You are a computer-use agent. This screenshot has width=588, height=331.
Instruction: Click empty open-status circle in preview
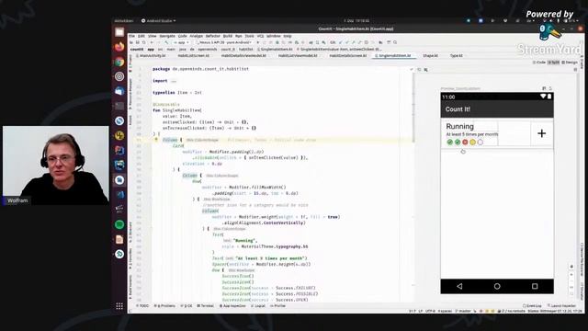coord(481,143)
